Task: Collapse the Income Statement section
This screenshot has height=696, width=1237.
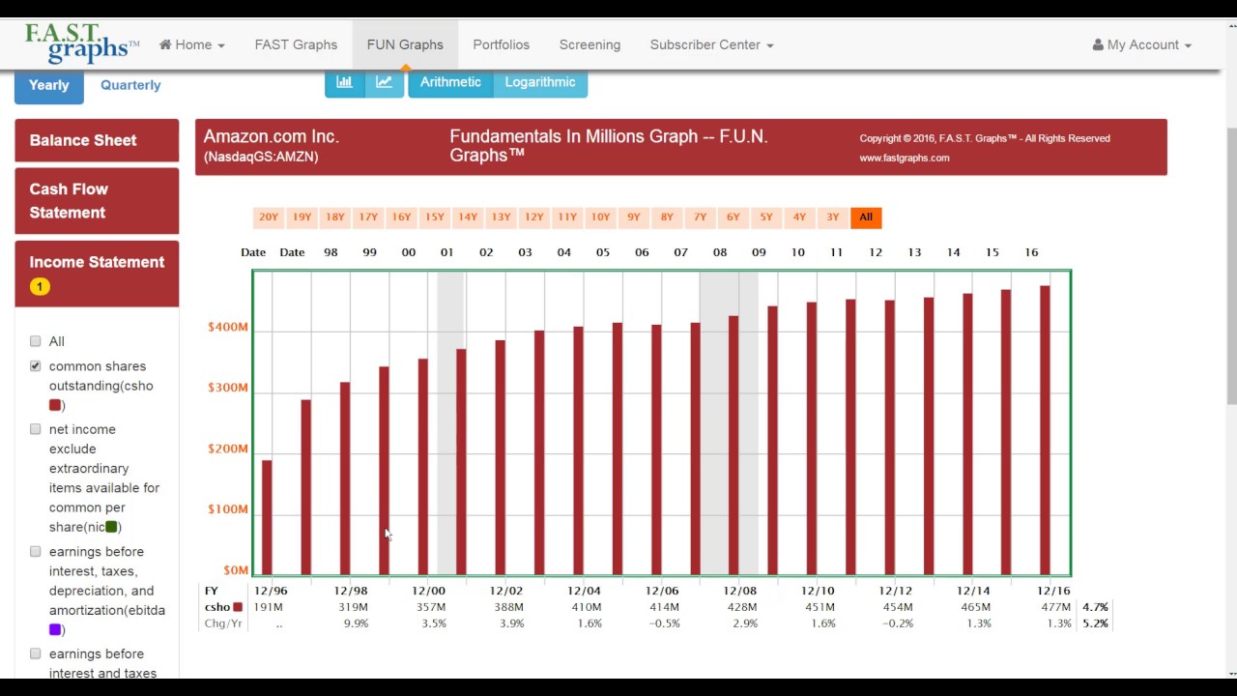Action: point(97,274)
